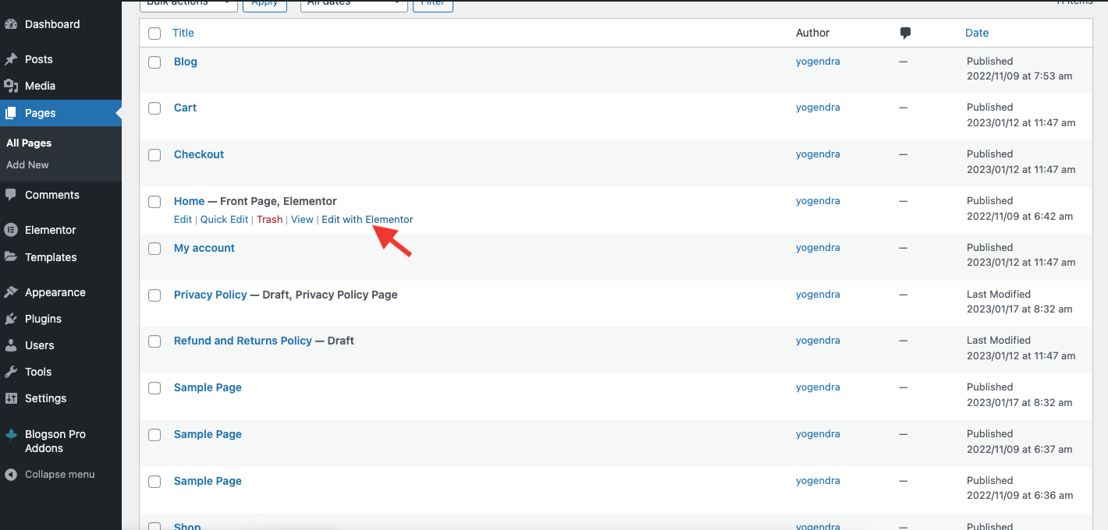
Task: Open the My account page link
Action: (x=204, y=248)
